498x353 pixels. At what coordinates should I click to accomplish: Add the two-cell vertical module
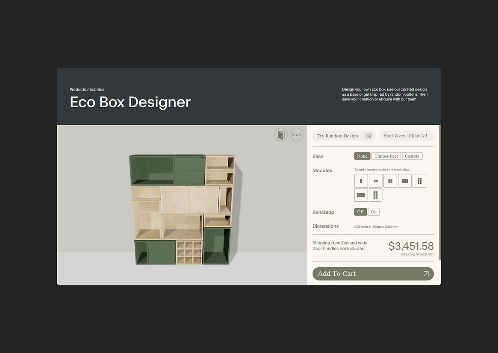tap(361, 181)
